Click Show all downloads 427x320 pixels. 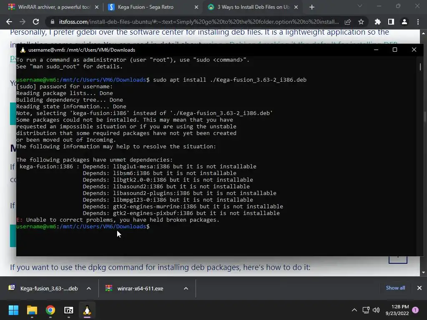(x=395, y=288)
